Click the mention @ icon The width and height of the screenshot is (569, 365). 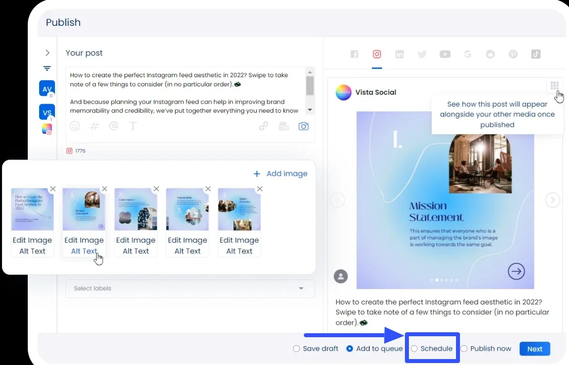[114, 126]
